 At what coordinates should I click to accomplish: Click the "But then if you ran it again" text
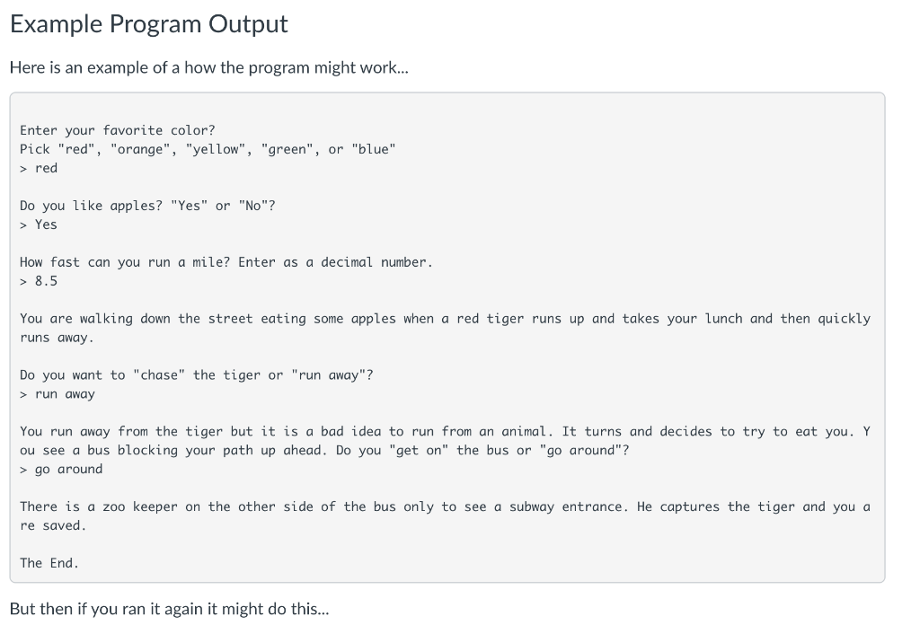(x=170, y=609)
